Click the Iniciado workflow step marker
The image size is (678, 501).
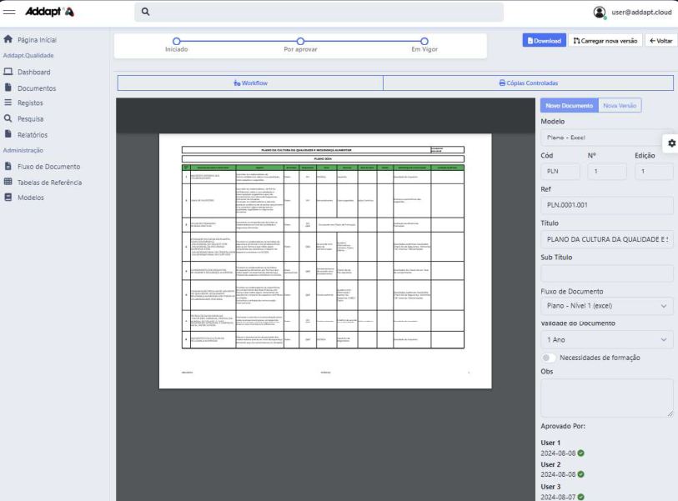(177, 41)
